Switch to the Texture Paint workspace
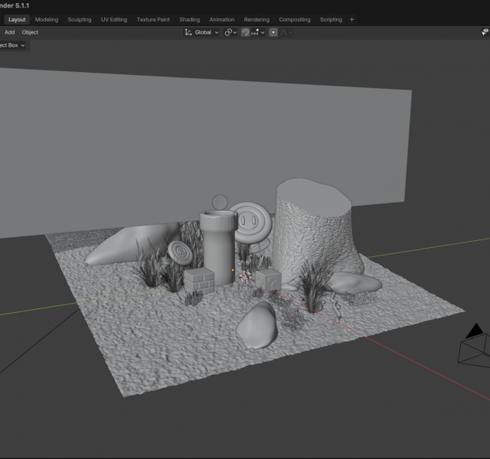Image resolution: width=490 pixels, height=459 pixels. [153, 20]
